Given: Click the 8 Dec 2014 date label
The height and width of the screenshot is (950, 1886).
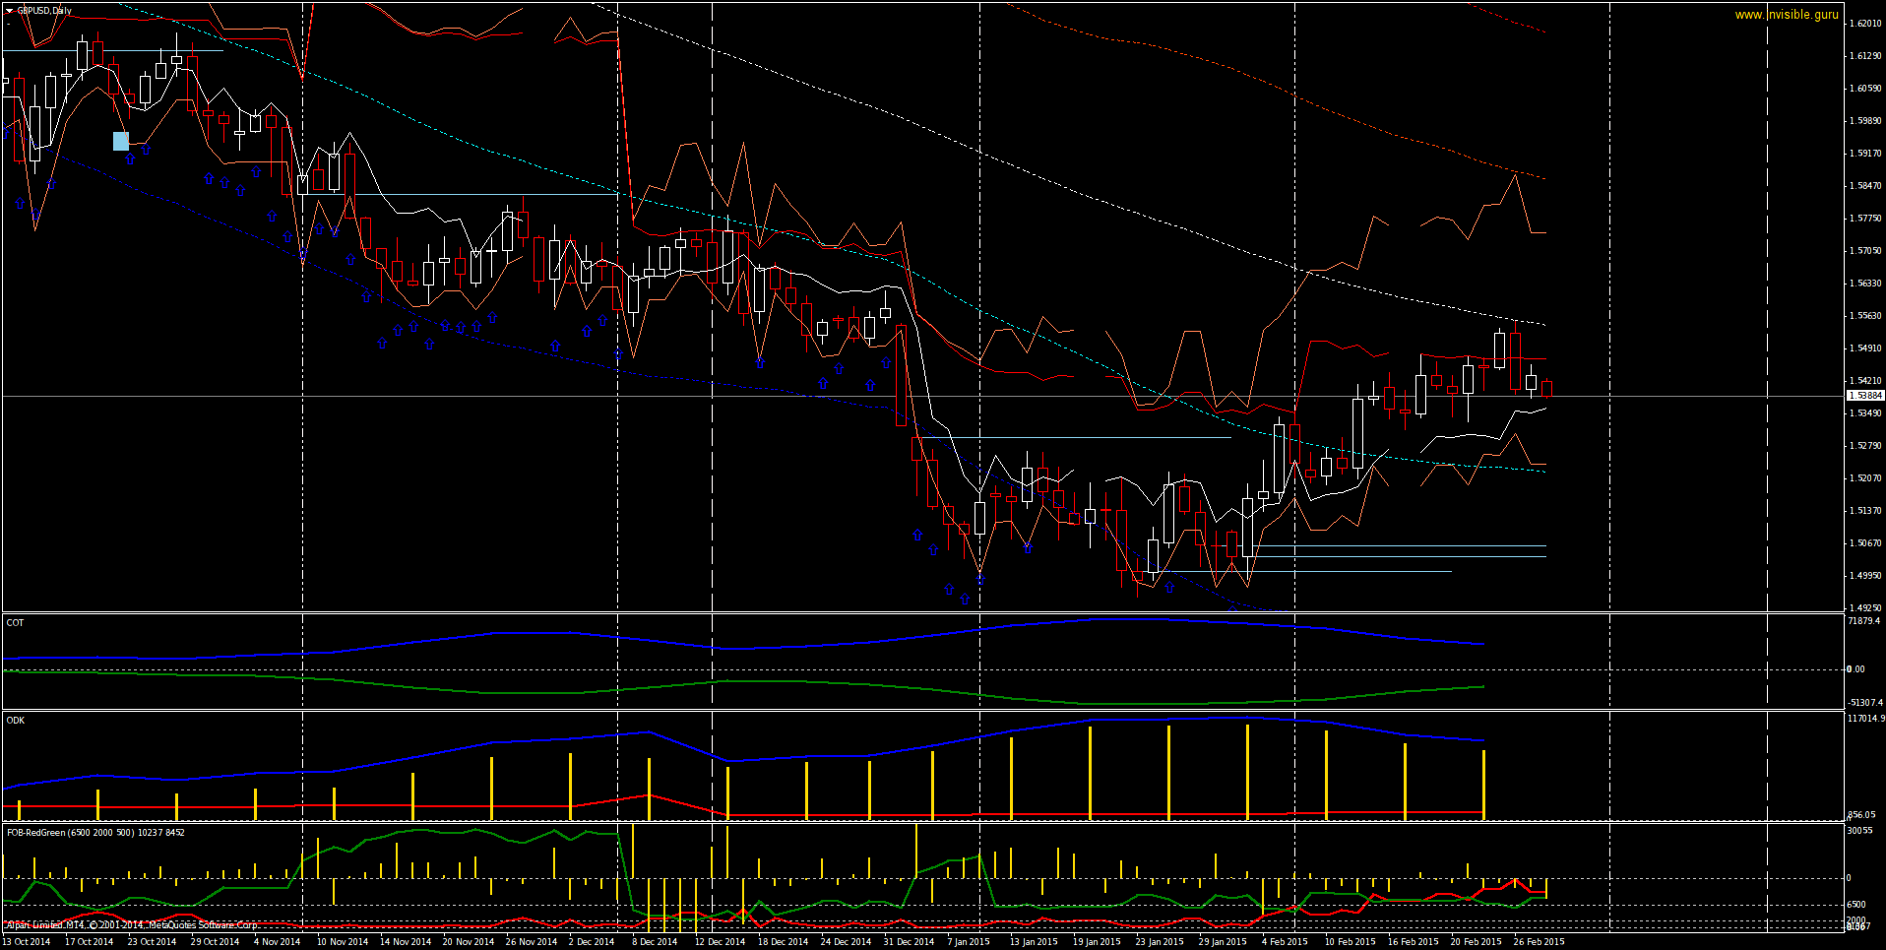Looking at the screenshot, I should pyautogui.click(x=655, y=942).
